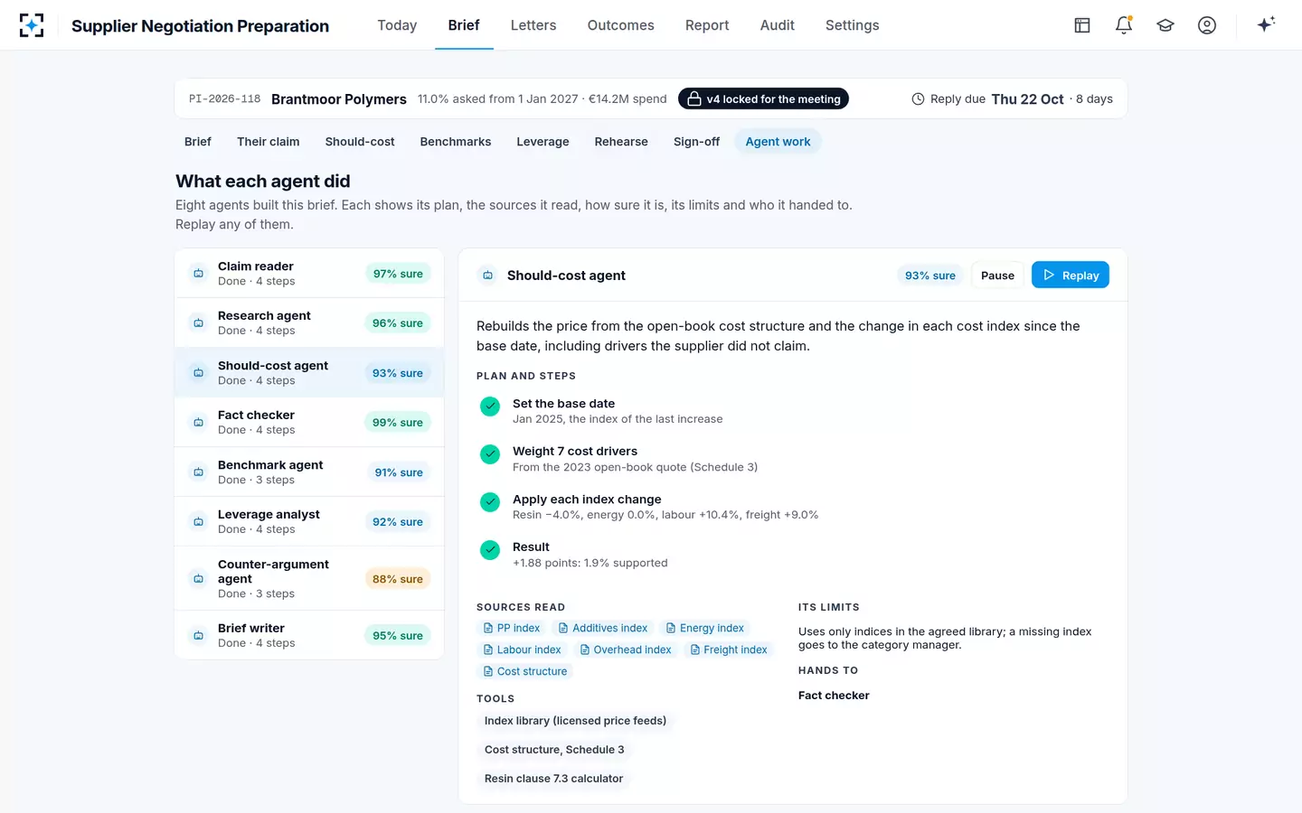1302x813 pixels.
Task: Go to the Outcomes tab
Action: click(x=621, y=25)
